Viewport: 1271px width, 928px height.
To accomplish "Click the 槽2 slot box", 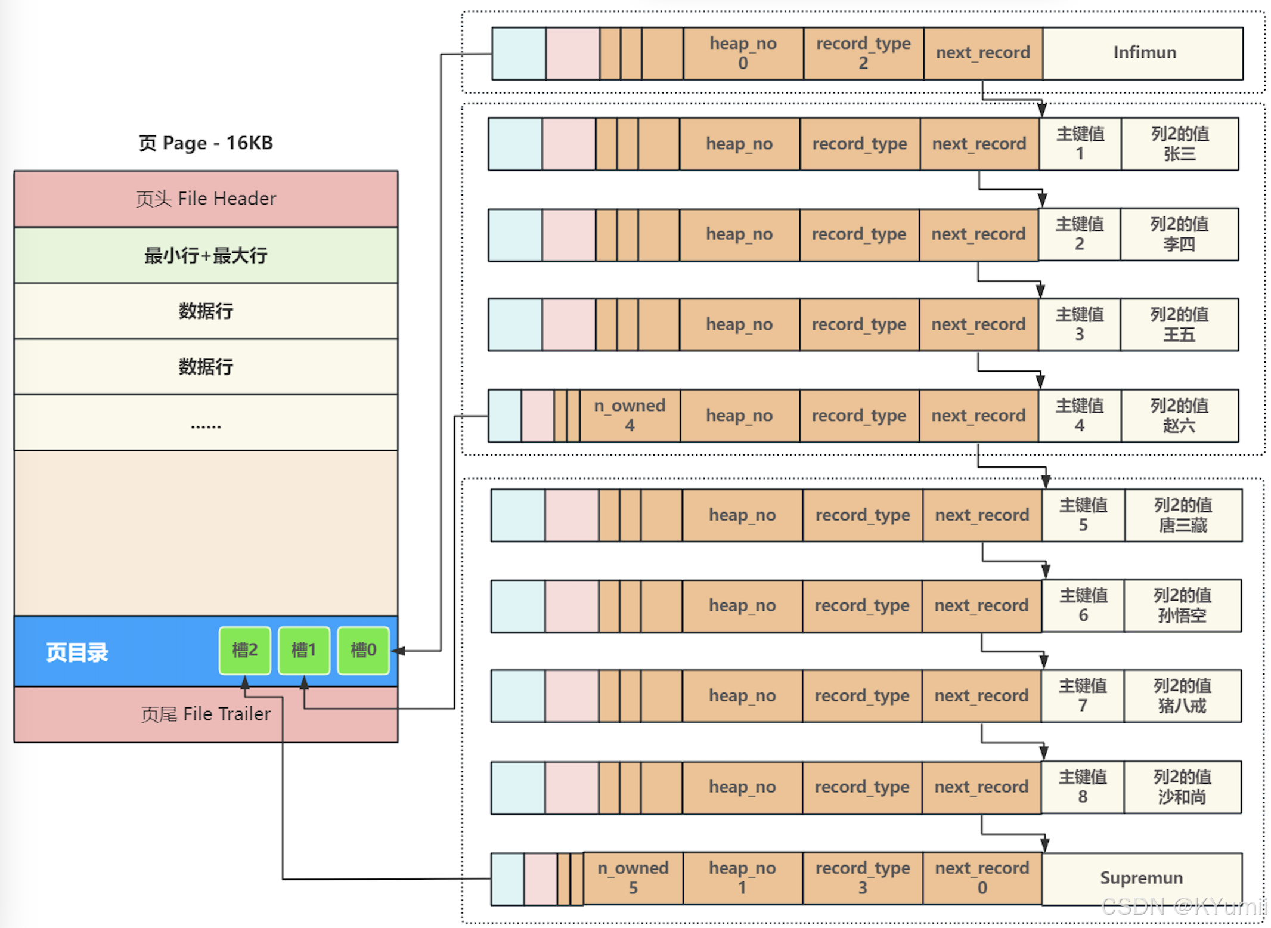I will click(245, 650).
